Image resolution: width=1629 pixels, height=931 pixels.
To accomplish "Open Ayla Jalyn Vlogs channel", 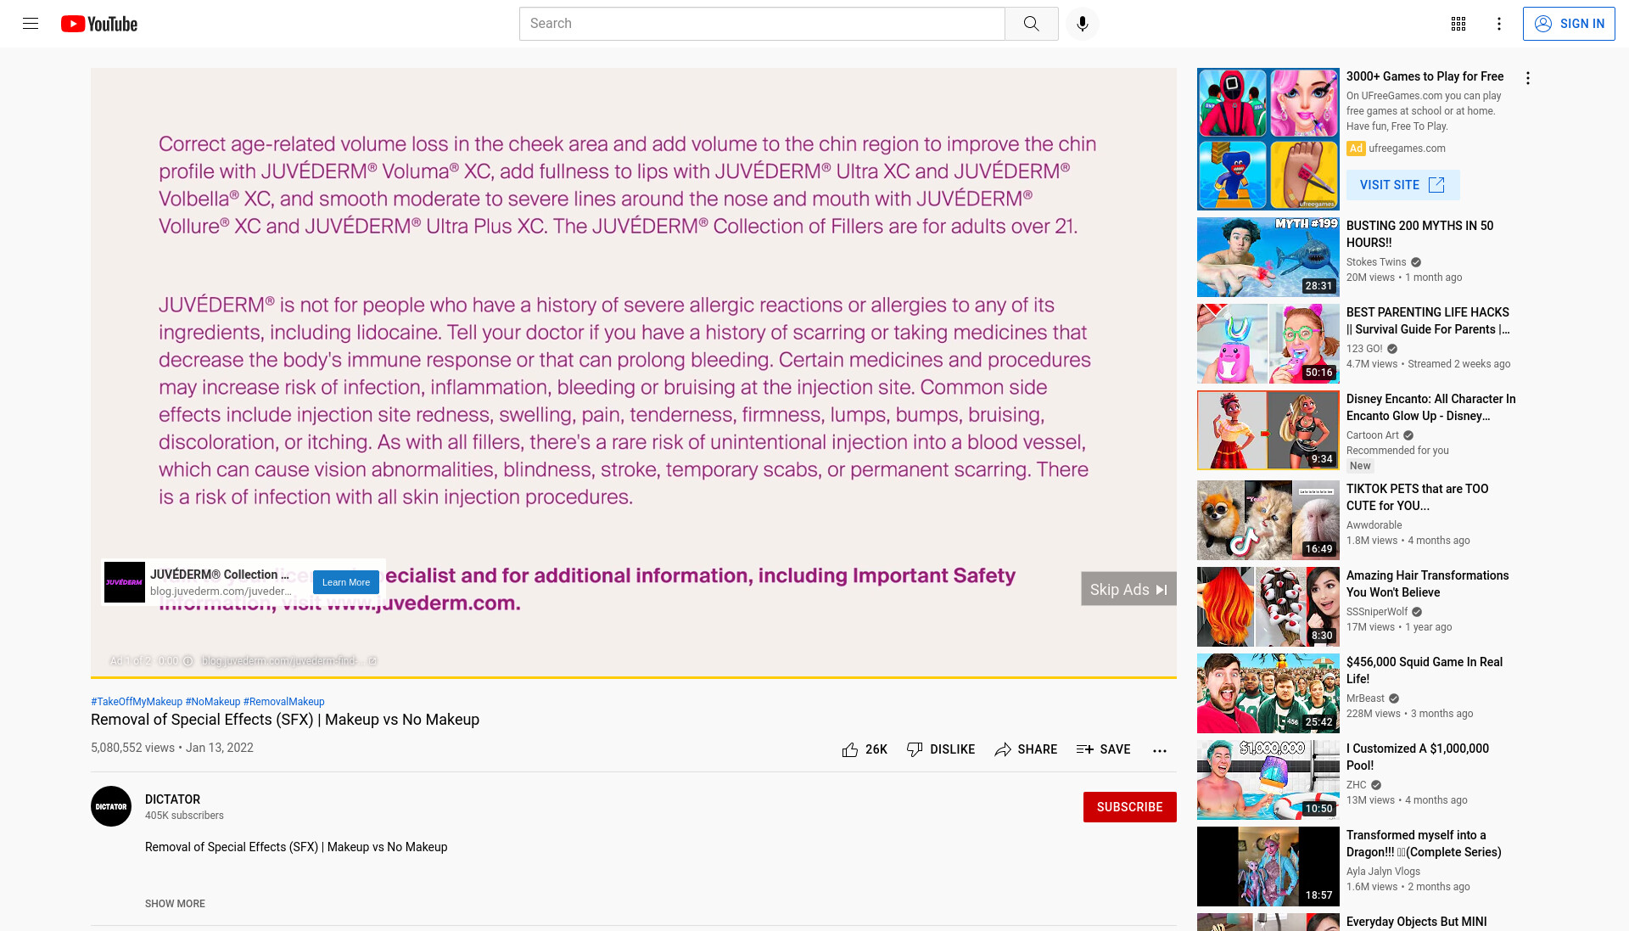I will 1383,872.
